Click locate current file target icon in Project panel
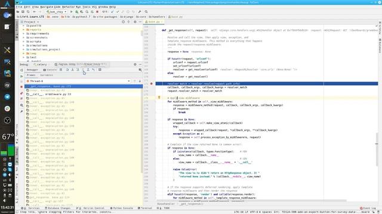The height and width of the screenshot is (214, 382). [x=124, y=22]
